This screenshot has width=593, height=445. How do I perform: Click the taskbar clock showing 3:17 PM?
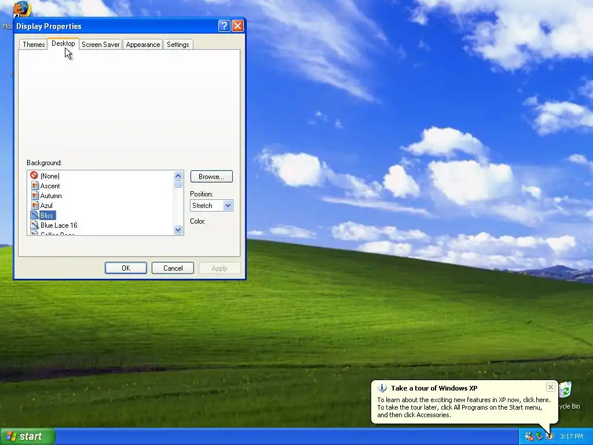(x=572, y=436)
